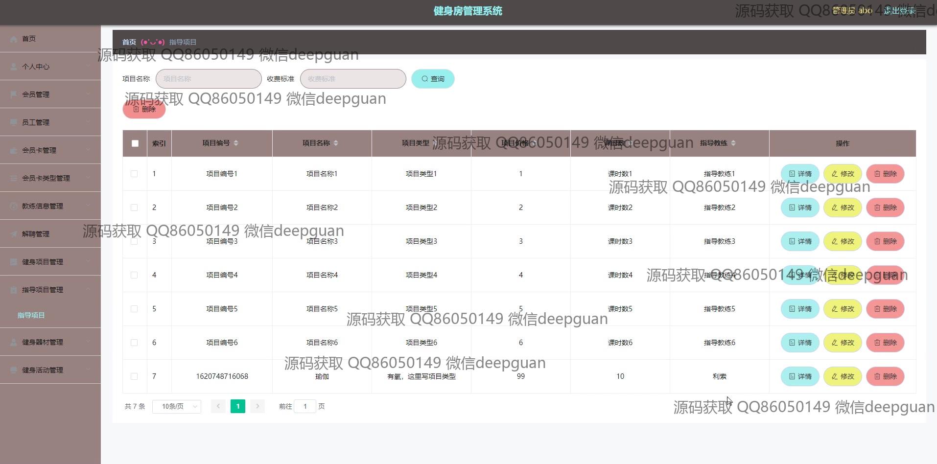Click the 瑜伽 project name cell
This screenshot has height=464, width=937.
[x=322, y=376]
